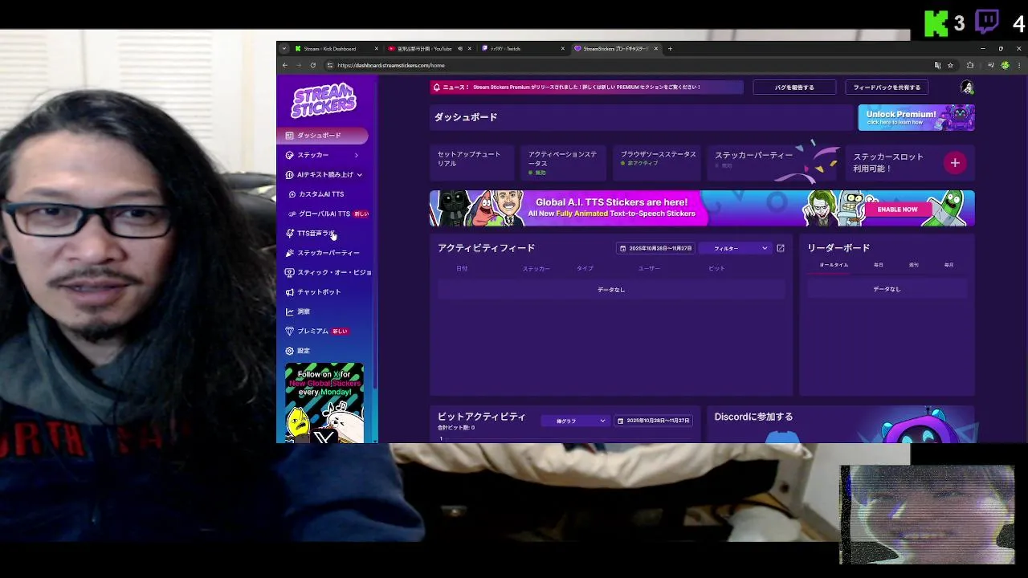This screenshot has height=578, width=1028.
Task: Open the bit activity date range picker
Action: click(x=654, y=421)
